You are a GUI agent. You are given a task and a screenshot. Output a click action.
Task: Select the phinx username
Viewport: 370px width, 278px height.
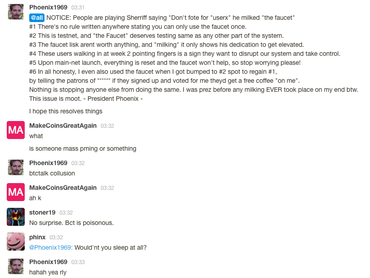37,237
